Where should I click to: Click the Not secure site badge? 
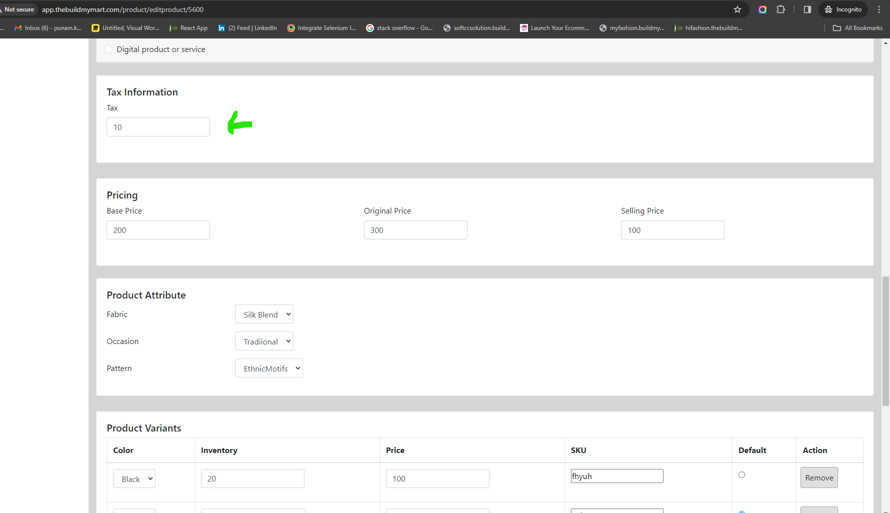pos(19,9)
